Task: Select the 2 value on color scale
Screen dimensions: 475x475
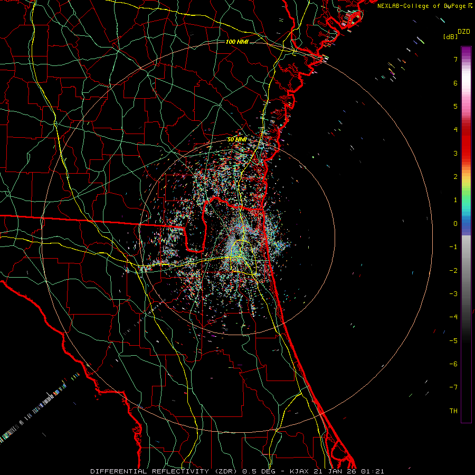Action: point(455,177)
